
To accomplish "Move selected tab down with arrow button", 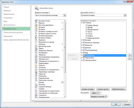I will click(x=130, y=59).
